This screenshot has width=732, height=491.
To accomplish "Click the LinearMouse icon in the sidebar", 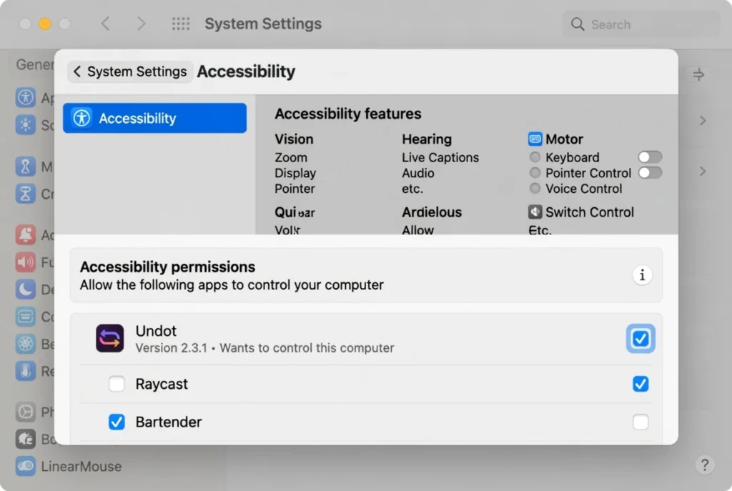I will 25,466.
